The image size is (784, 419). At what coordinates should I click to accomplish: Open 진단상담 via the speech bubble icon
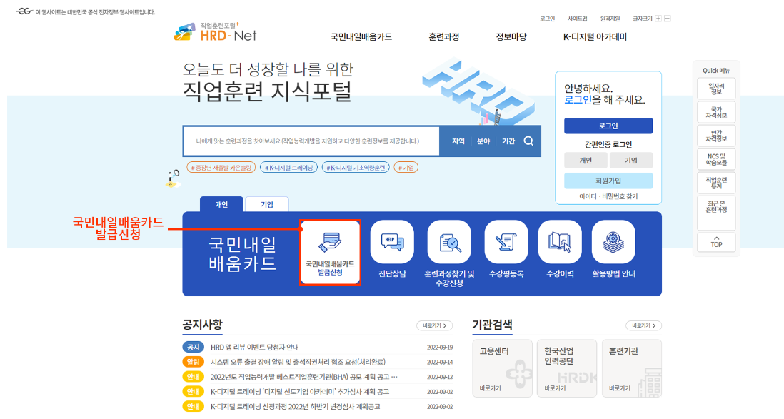[393, 243]
